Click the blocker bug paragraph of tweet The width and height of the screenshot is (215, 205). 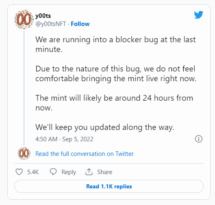115,44
